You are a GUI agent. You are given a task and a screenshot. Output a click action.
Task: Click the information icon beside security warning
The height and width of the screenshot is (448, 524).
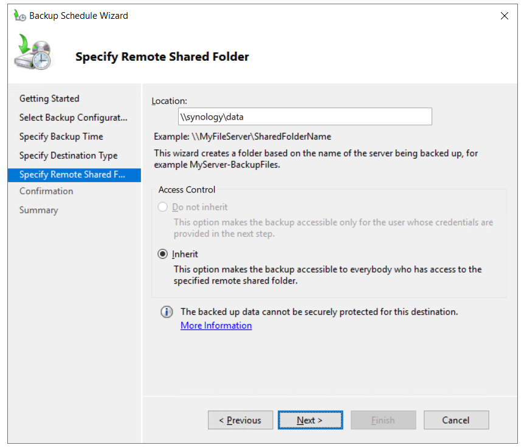[x=166, y=312]
